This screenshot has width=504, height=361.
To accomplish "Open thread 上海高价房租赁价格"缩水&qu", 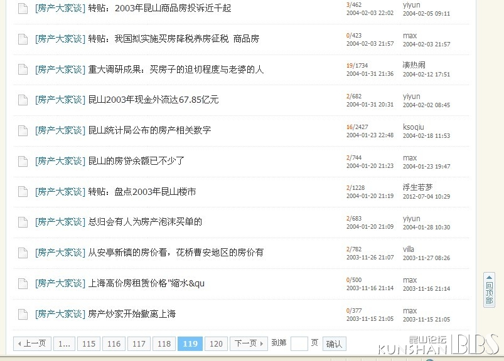I will (146, 283).
